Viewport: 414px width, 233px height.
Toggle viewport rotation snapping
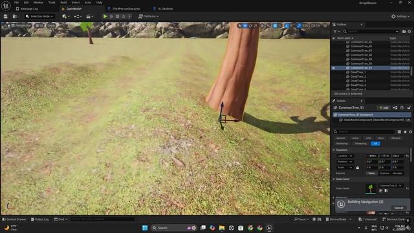tap(287, 26)
